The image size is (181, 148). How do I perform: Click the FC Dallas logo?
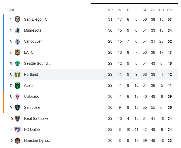(17, 129)
